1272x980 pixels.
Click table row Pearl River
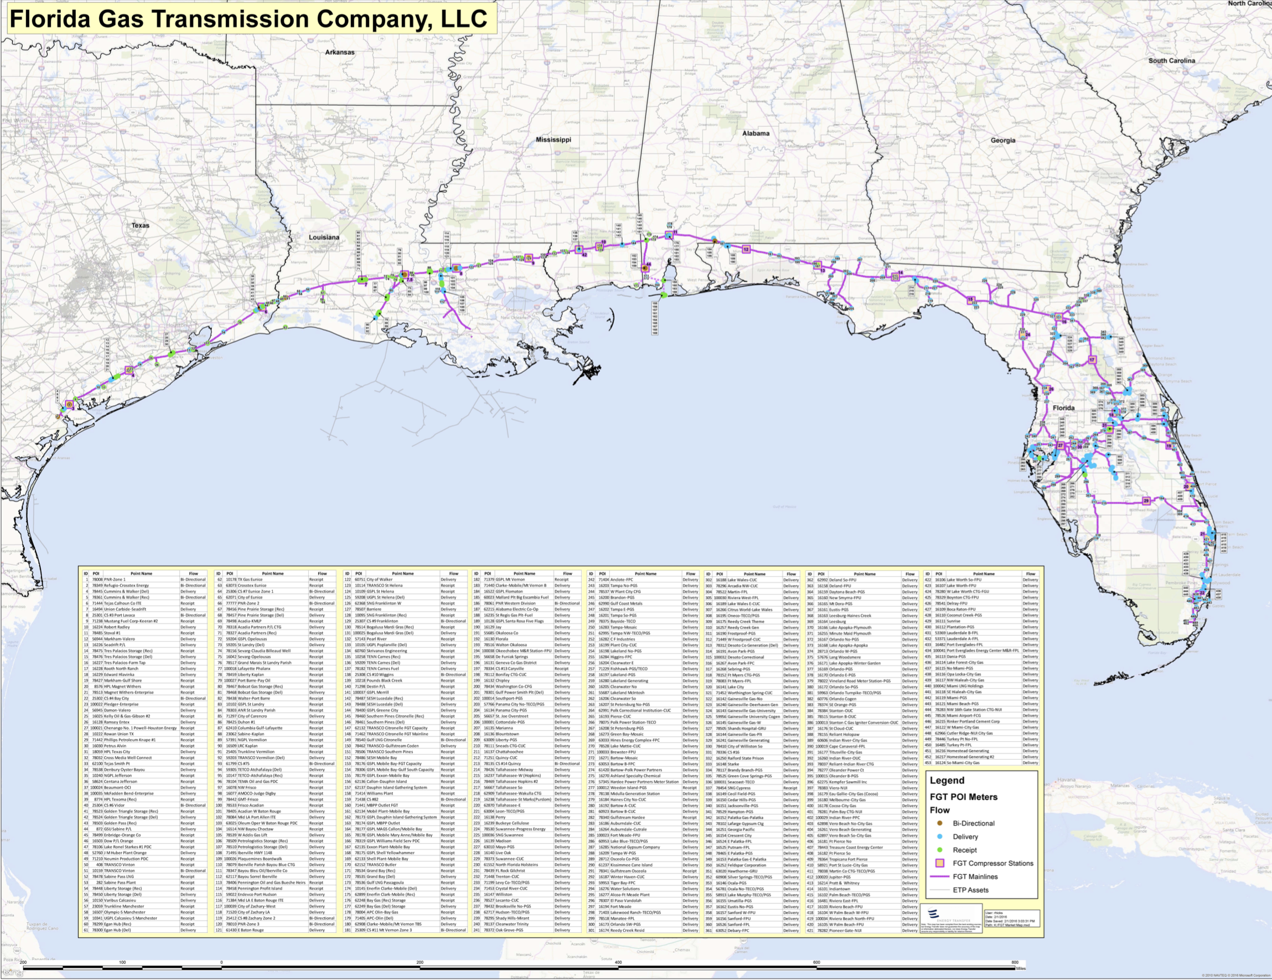point(405,639)
